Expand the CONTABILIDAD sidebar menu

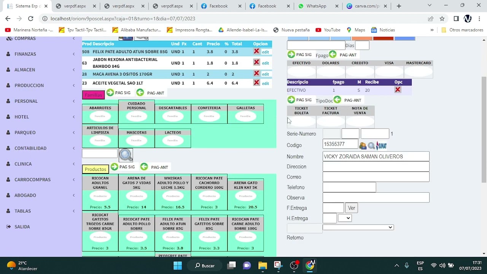pos(41,148)
